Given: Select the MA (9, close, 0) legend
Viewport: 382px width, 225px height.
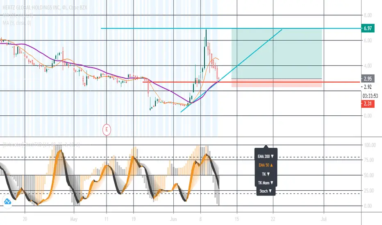Looking at the screenshot, I should pos(16,23).
